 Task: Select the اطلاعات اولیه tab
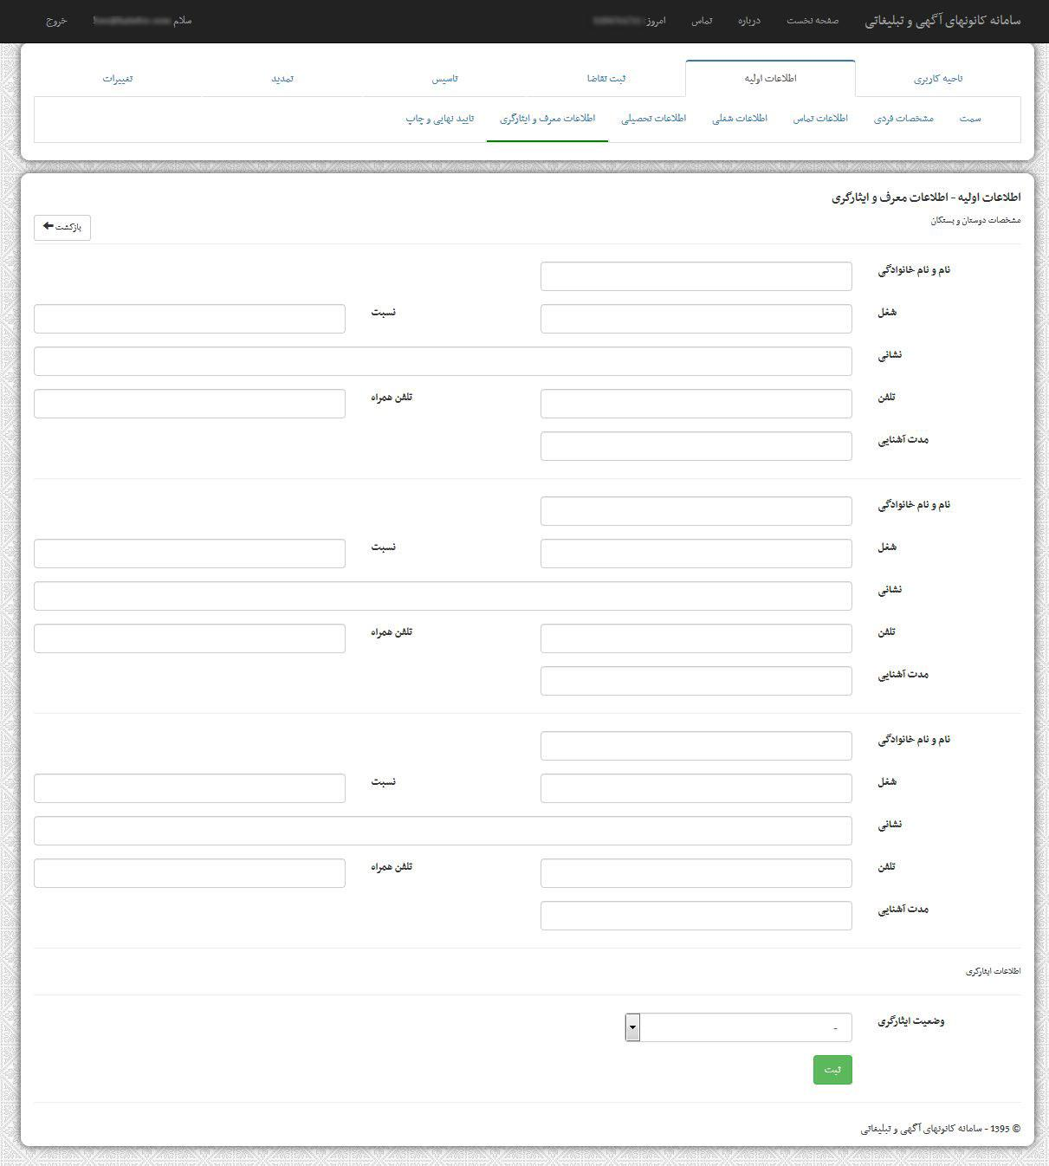770,79
